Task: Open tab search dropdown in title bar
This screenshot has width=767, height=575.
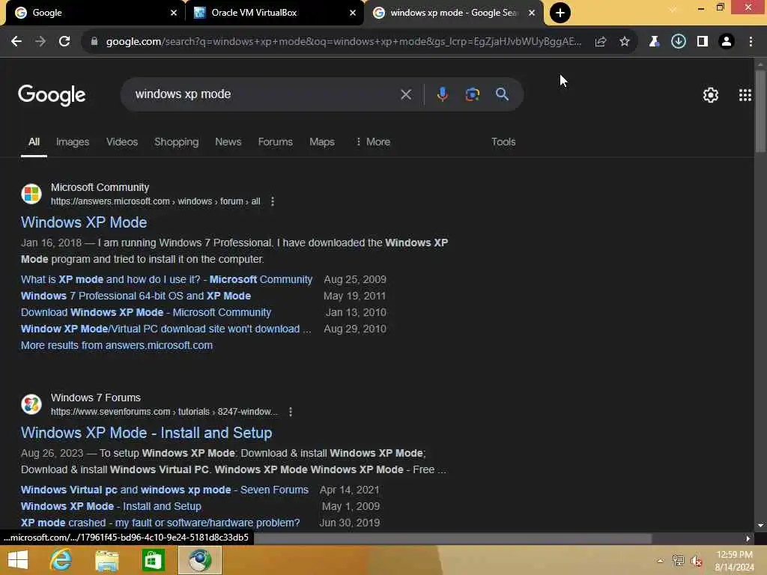Action: point(673,9)
